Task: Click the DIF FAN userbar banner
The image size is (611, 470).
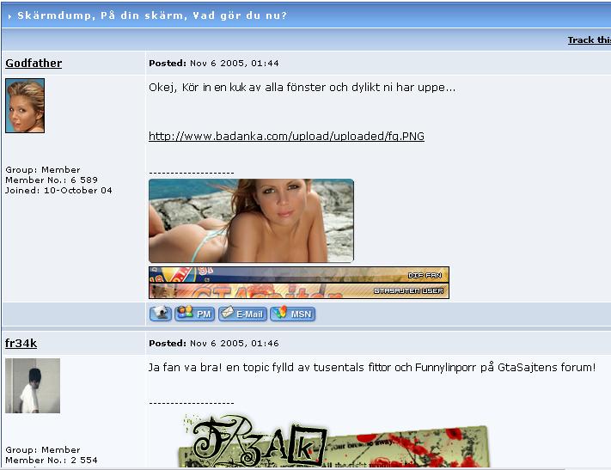Action: [299, 275]
